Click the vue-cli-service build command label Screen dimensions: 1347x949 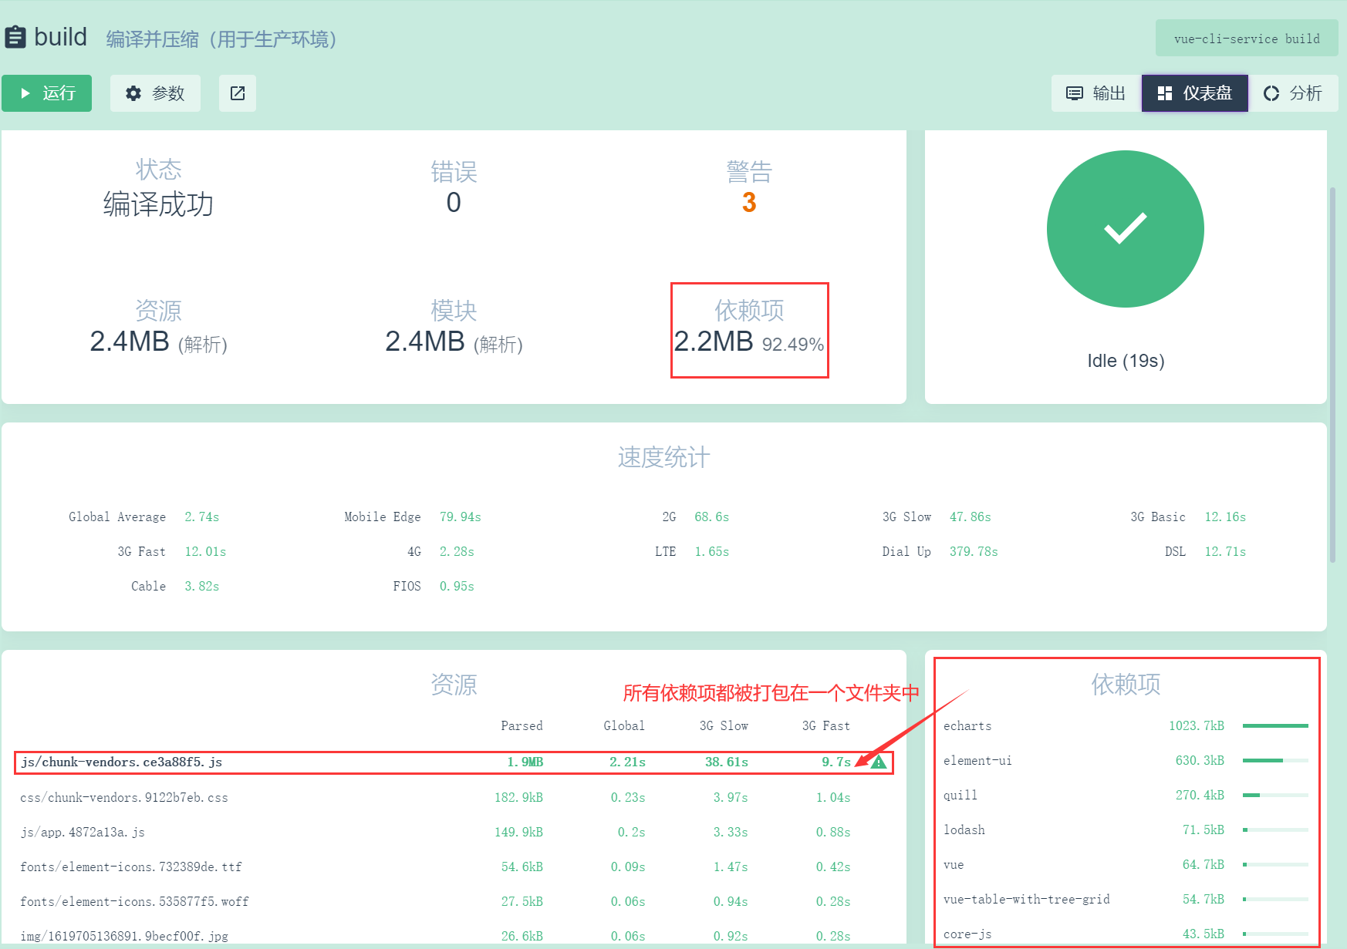pos(1246,39)
